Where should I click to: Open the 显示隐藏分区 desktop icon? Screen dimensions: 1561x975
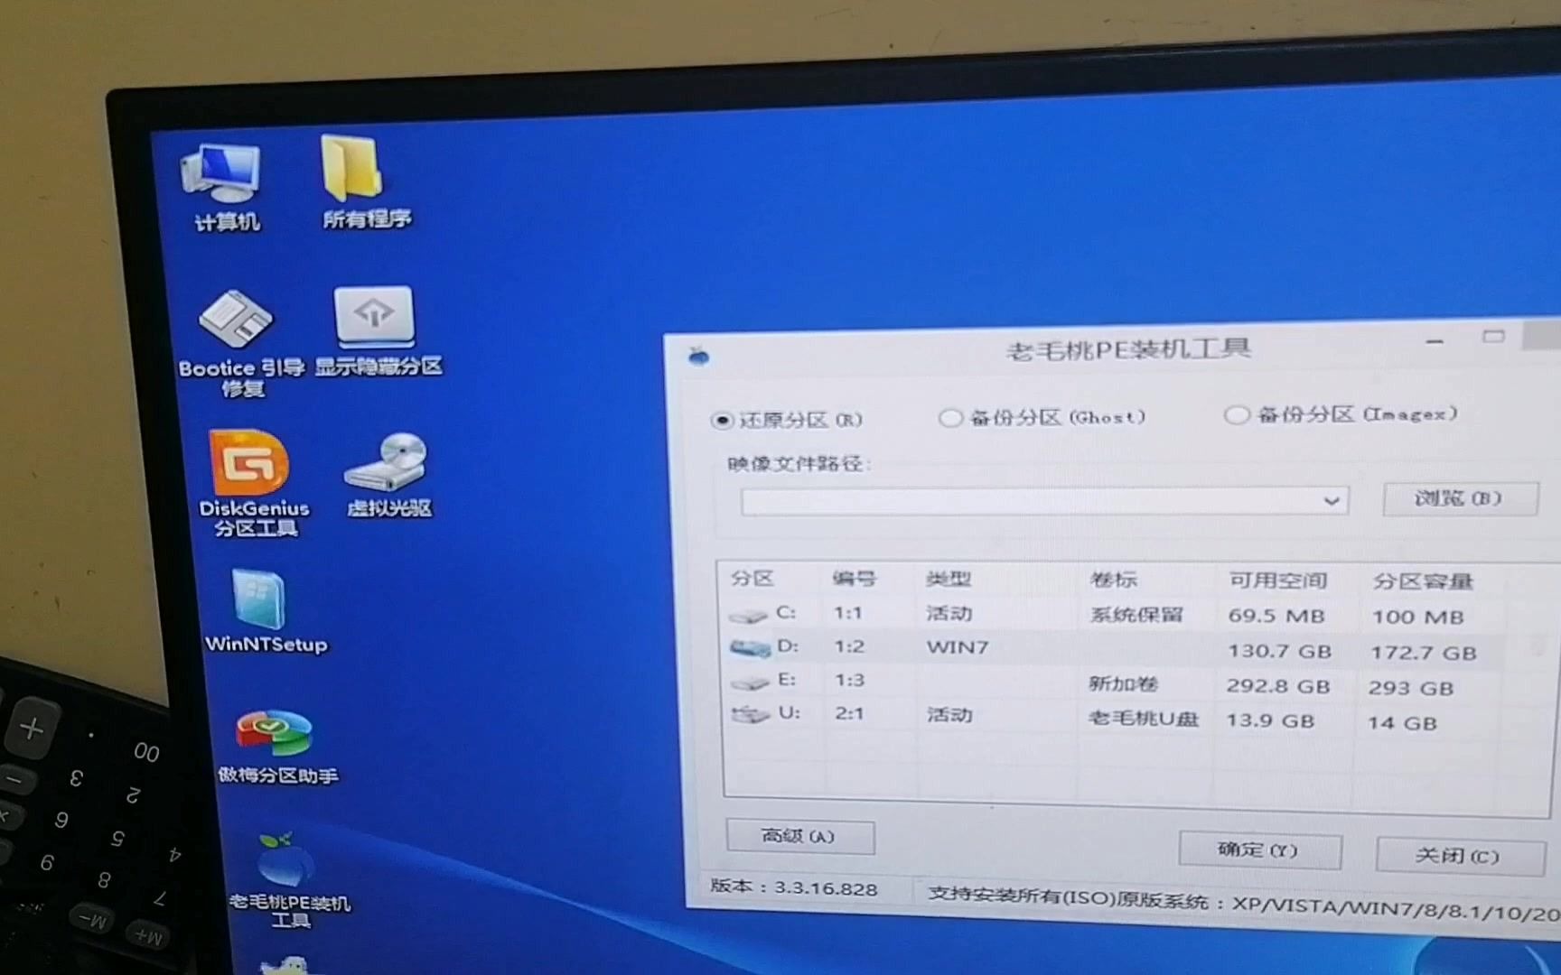(x=376, y=331)
